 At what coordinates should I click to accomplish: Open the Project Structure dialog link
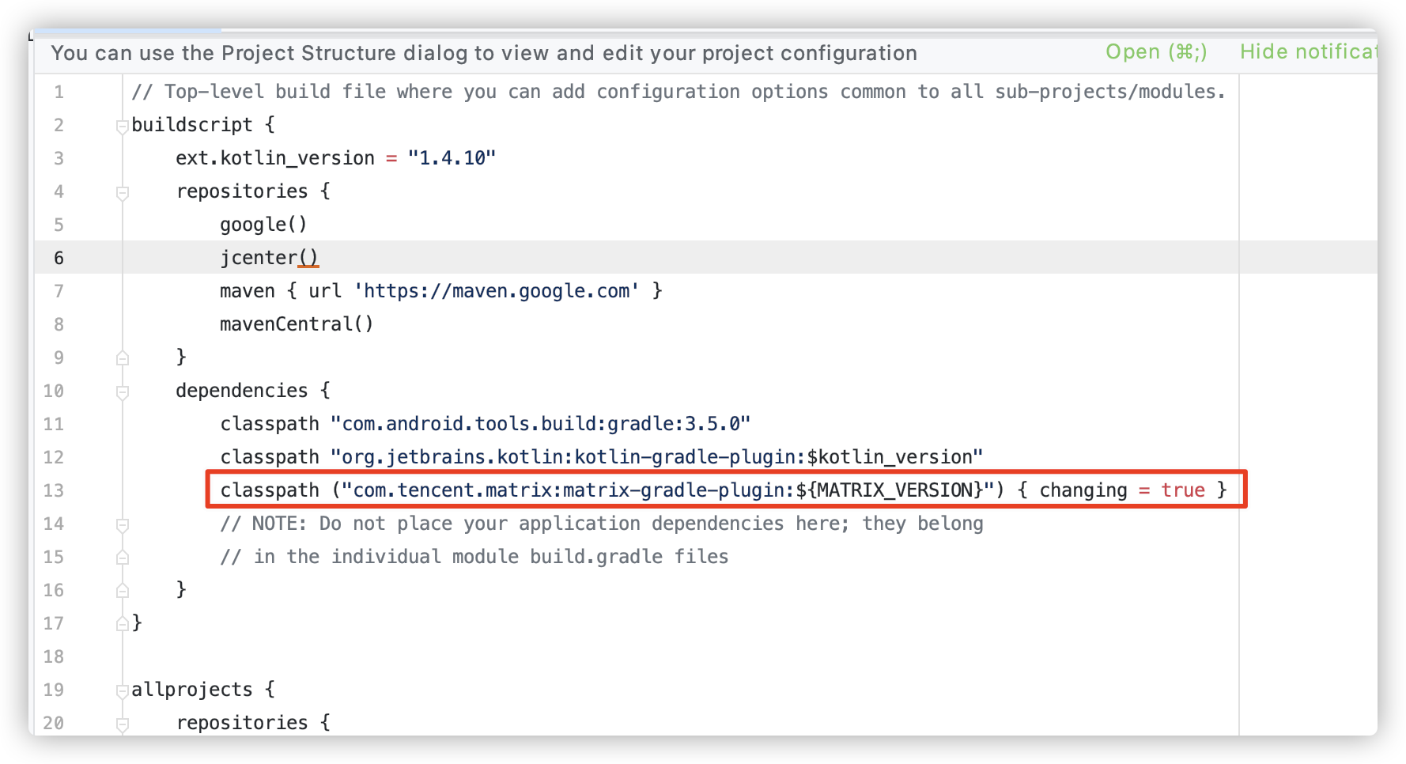pos(1155,52)
